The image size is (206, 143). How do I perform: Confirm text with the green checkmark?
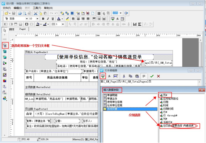tap(152, 76)
